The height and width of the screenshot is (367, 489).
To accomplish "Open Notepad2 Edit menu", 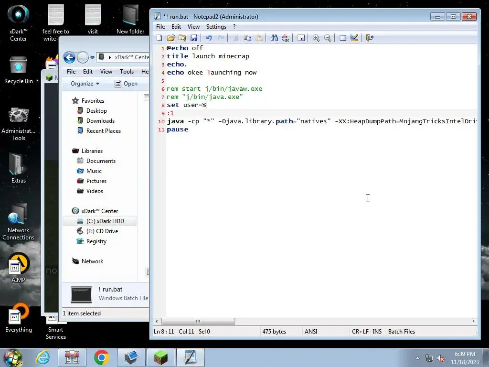I will click(176, 27).
